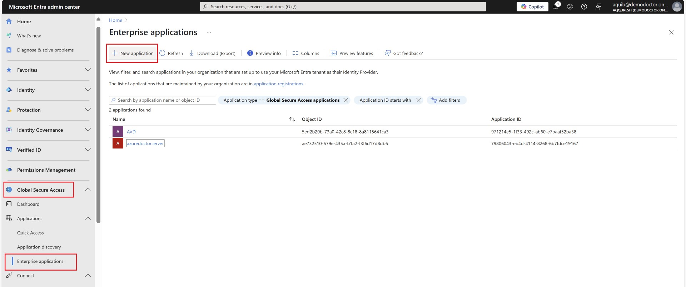
Task: Open the settings gear in header
Action: (570, 7)
